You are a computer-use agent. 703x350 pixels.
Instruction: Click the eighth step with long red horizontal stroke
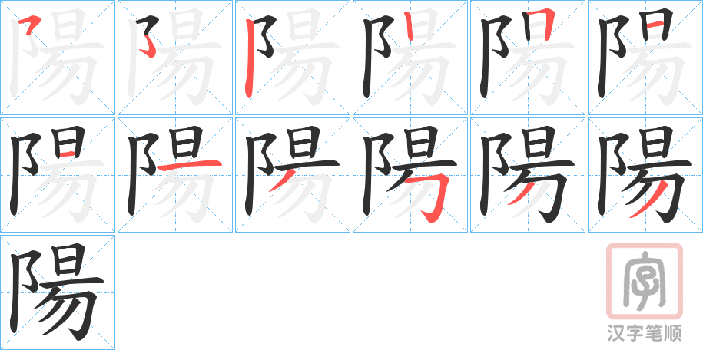(x=175, y=175)
